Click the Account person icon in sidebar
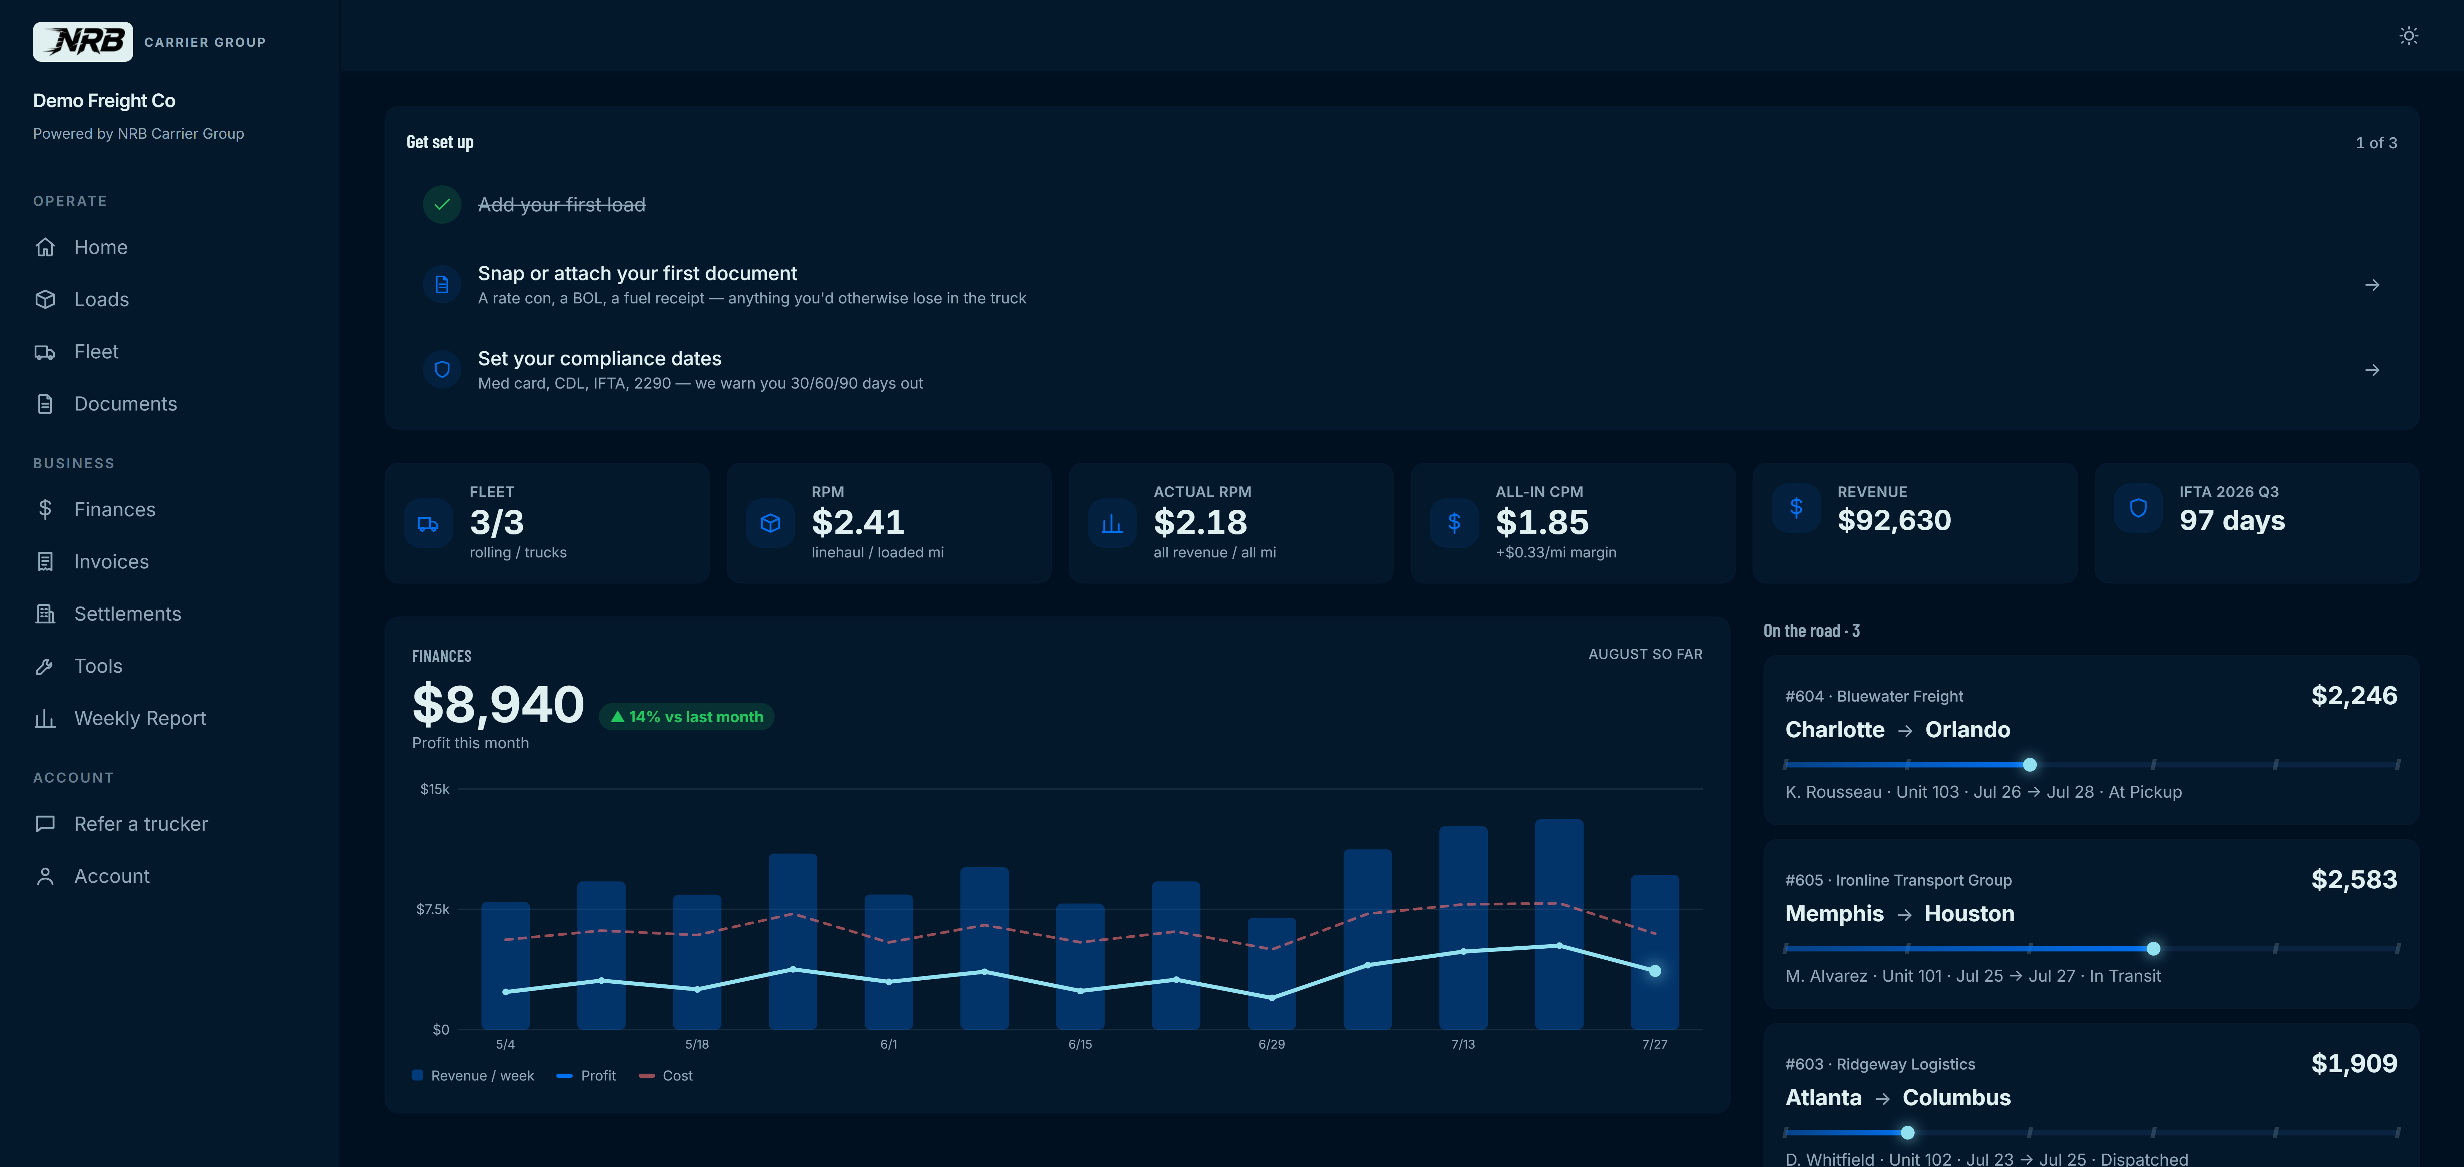 (45, 876)
